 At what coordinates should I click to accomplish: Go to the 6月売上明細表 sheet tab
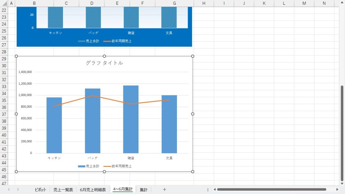[93, 190]
